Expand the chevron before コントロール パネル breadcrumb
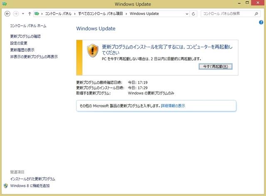This screenshot has height=196, width=266. tap(42, 14)
